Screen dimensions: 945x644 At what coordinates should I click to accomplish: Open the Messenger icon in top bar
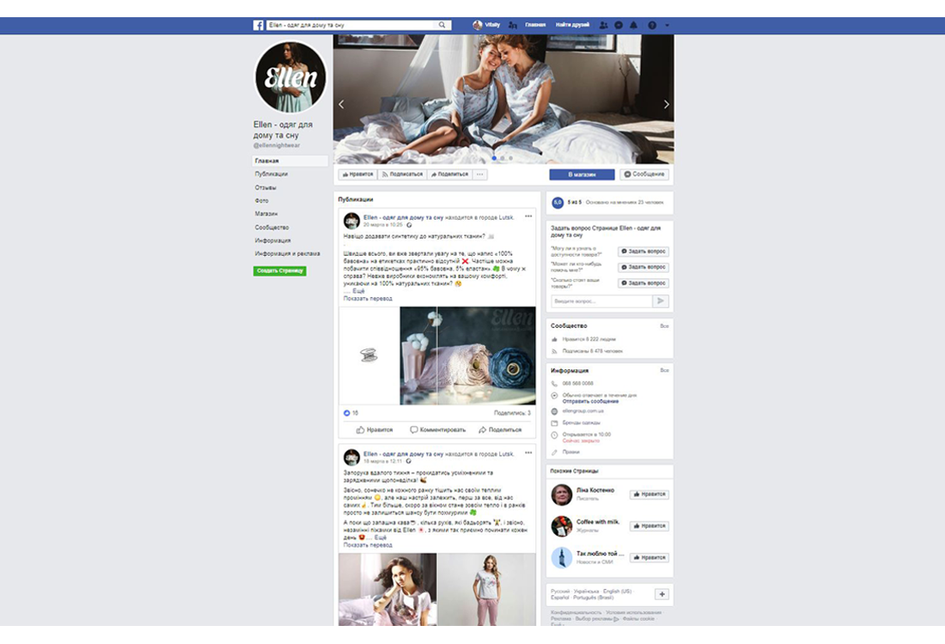click(x=619, y=25)
